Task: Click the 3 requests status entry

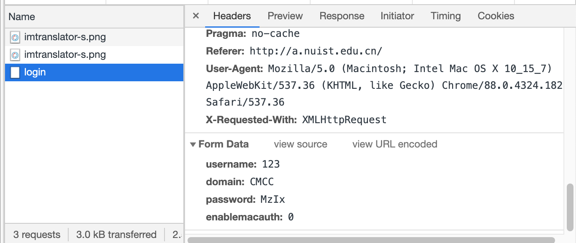Action: (37, 235)
